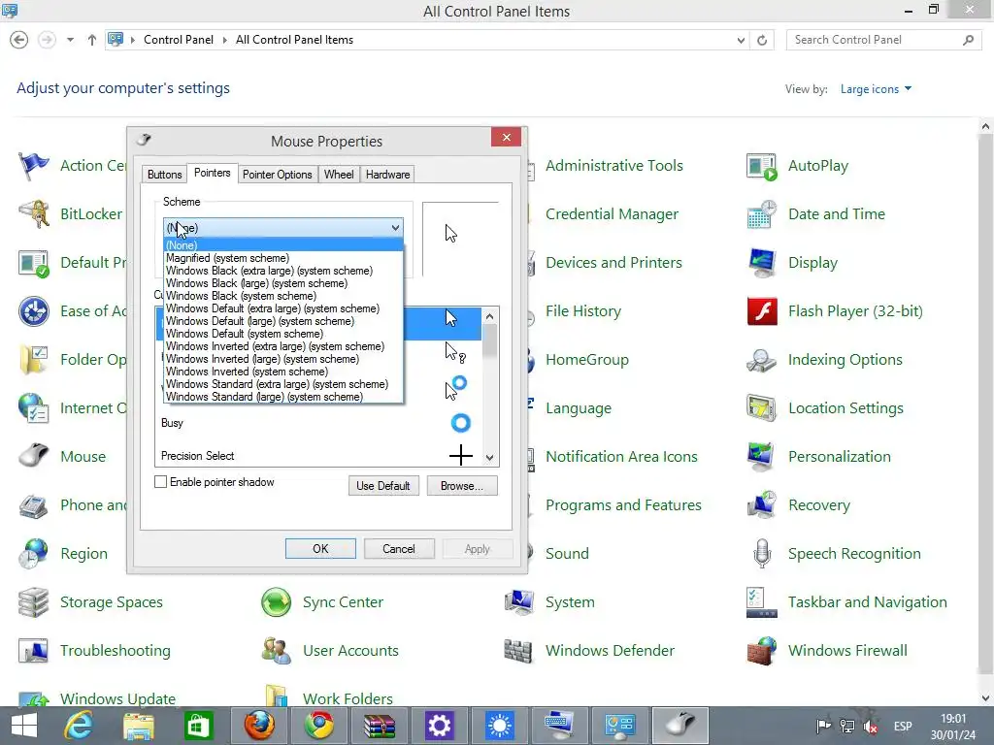Screen dimensions: 994x745
Task: Open BitLocker keys icon
Action: coord(34,214)
